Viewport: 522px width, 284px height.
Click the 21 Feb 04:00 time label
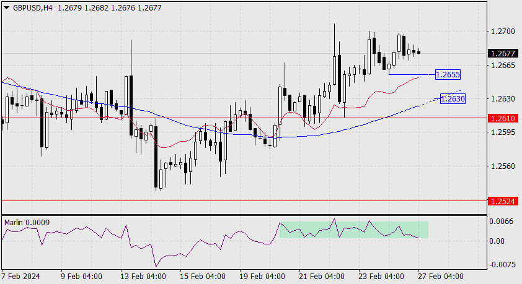pyautogui.click(x=322, y=277)
